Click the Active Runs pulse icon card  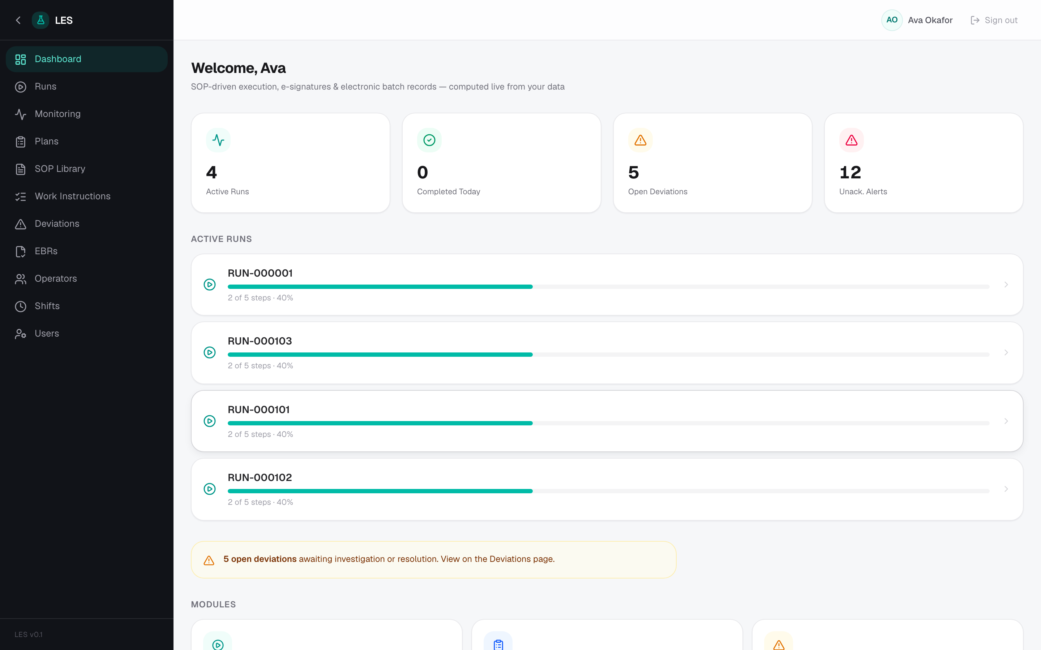pyautogui.click(x=218, y=140)
